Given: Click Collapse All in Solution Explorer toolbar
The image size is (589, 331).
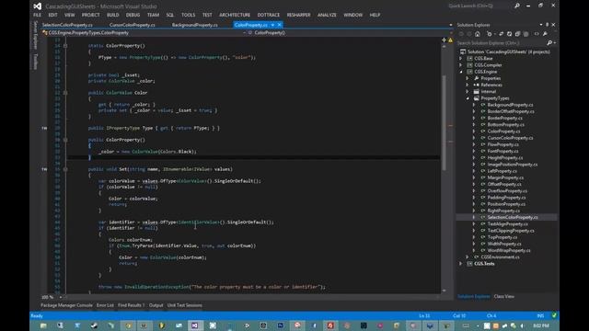Looking at the screenshot, I should (517, 34).
